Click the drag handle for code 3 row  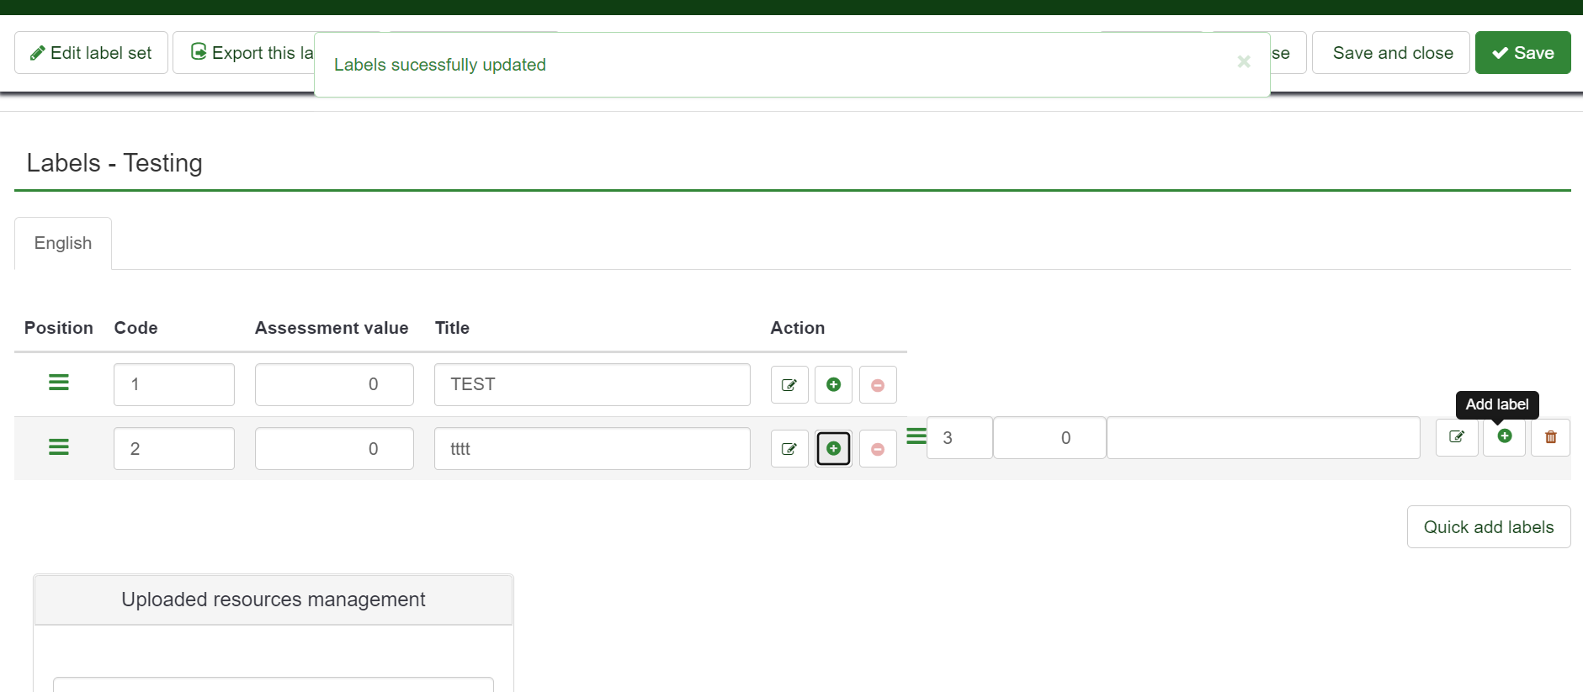click(x=916, y=436)
